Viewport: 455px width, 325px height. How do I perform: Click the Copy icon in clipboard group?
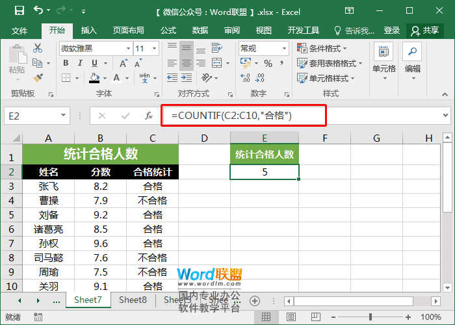click(37, 63)
